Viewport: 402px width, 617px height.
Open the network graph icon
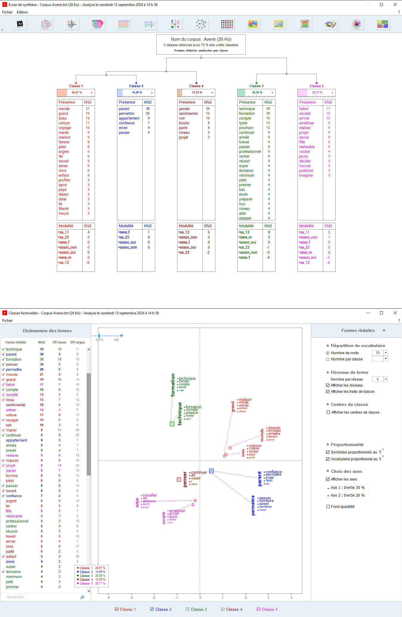(x=201, y=24)
